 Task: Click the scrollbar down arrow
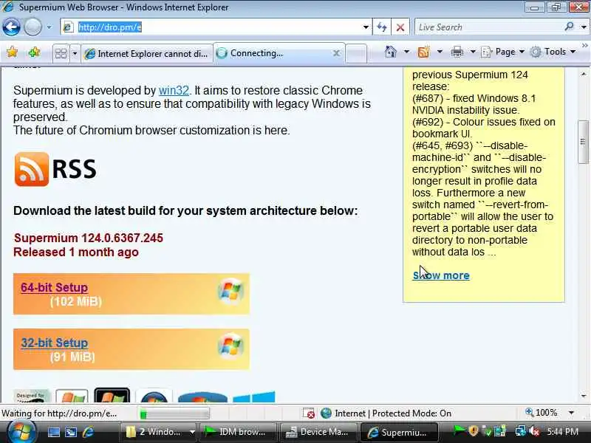pyautogui.click(x=584, y=396)
